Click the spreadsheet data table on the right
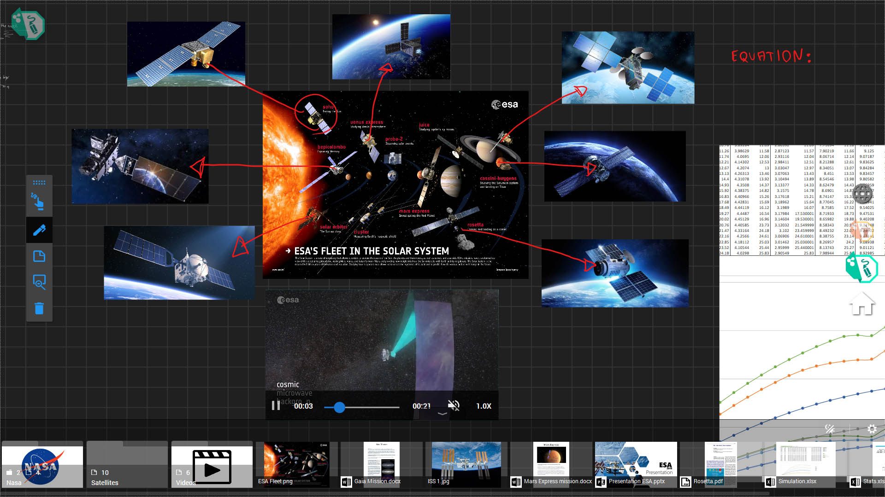Screen dimensions: 885x497 802,200
